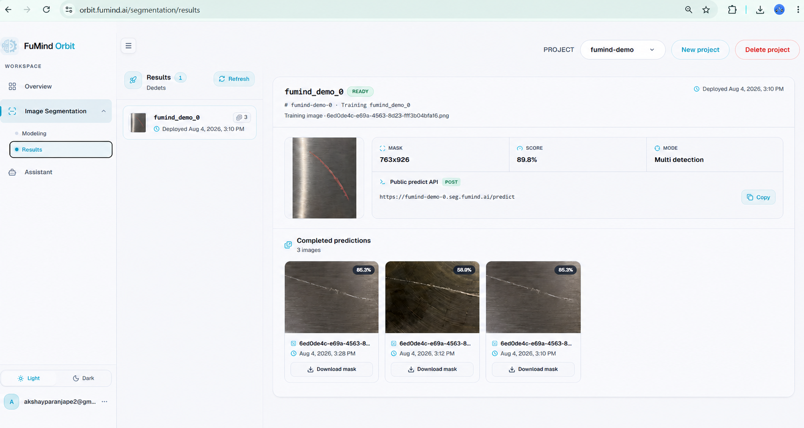Click the Results count badge 1
804x428 pixels.
180,78
